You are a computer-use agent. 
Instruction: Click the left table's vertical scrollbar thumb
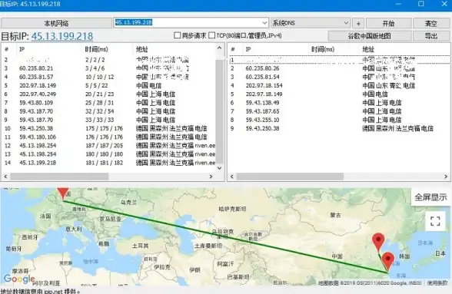(x=219, y=112)
